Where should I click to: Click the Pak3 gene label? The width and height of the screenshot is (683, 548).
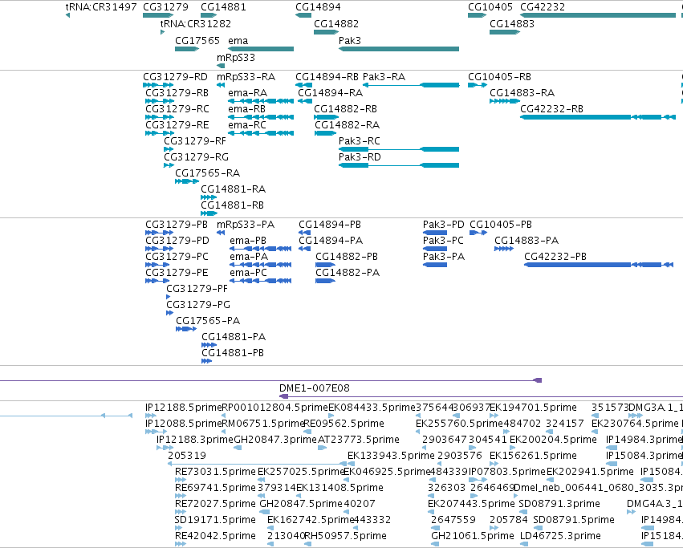pos(350,40)
